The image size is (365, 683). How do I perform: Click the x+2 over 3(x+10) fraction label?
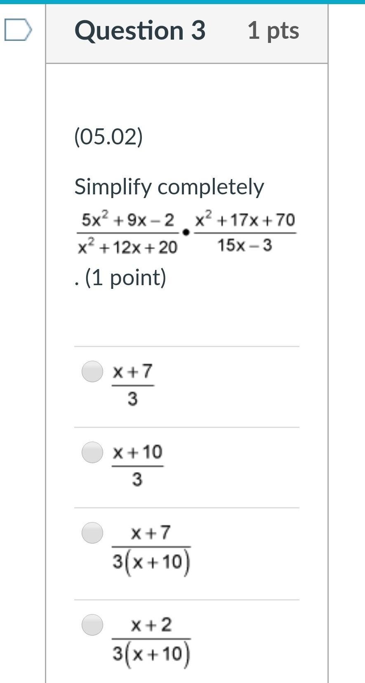point(151,642)
